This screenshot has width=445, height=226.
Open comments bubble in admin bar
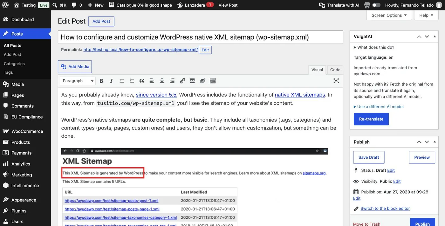tap(77, 5)
